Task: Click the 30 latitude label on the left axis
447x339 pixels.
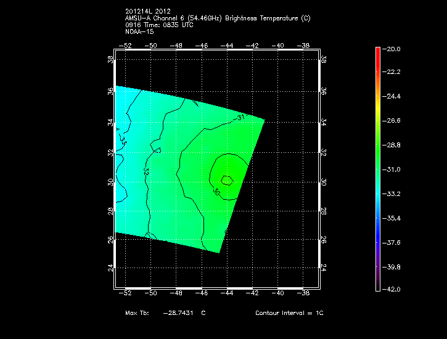Action: click(110, 182)
